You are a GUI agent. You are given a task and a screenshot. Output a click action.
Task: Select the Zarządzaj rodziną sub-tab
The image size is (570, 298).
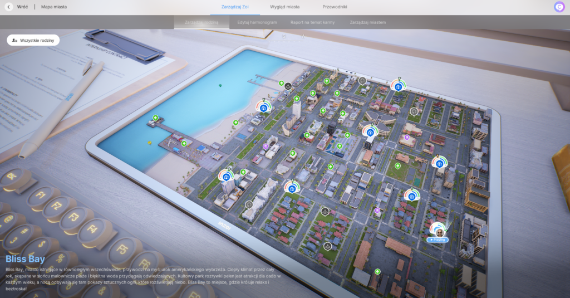202,22
